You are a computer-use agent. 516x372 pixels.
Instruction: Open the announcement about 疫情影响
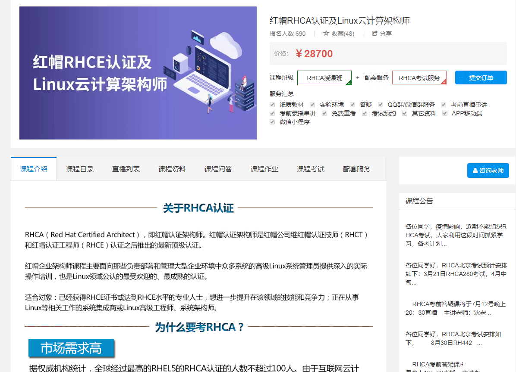pyautogui.click(x=456, y=235)
